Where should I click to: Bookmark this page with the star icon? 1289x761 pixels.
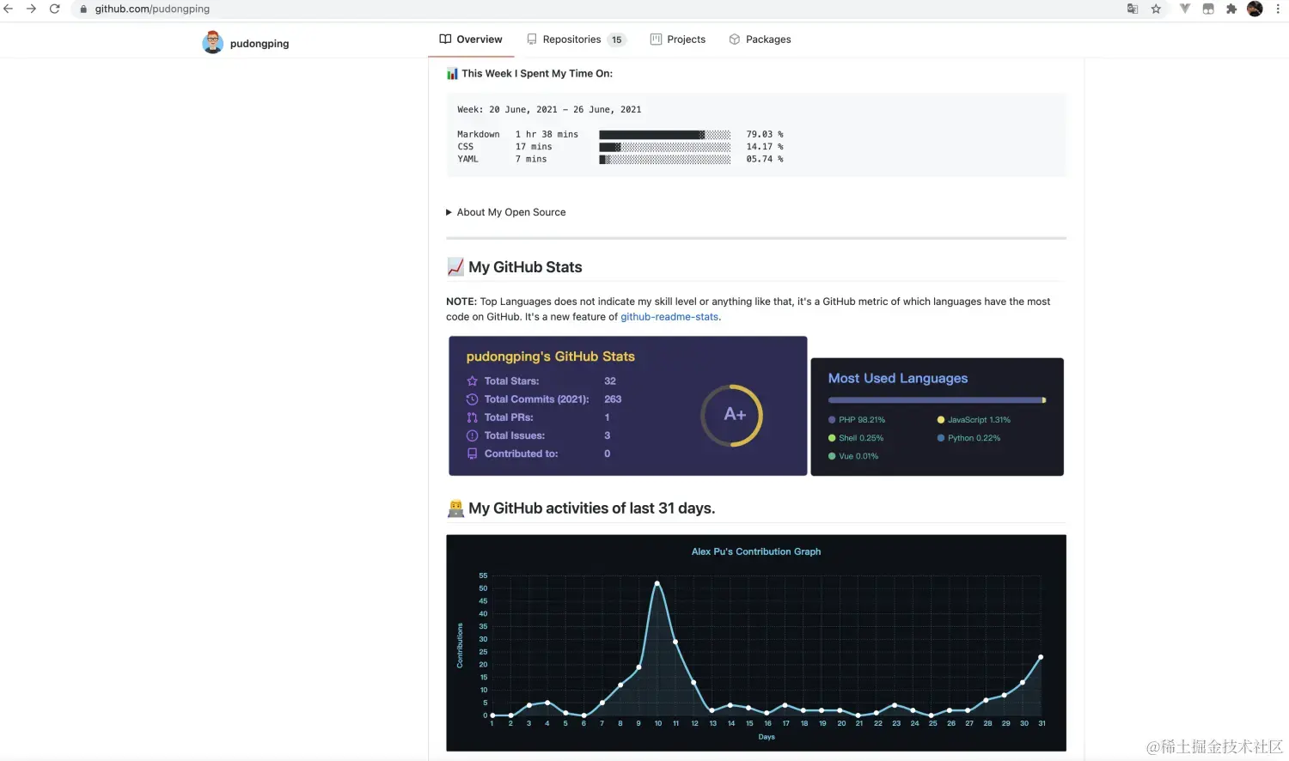tap(1156, 9)
